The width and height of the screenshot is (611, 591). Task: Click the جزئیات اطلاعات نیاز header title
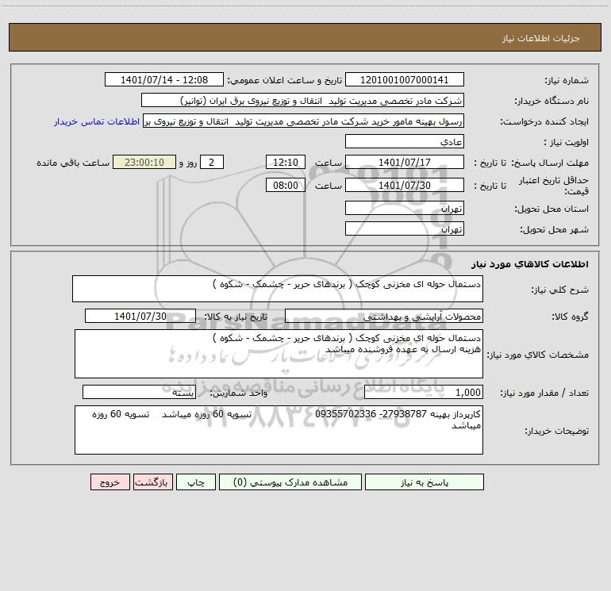point(541,38)
